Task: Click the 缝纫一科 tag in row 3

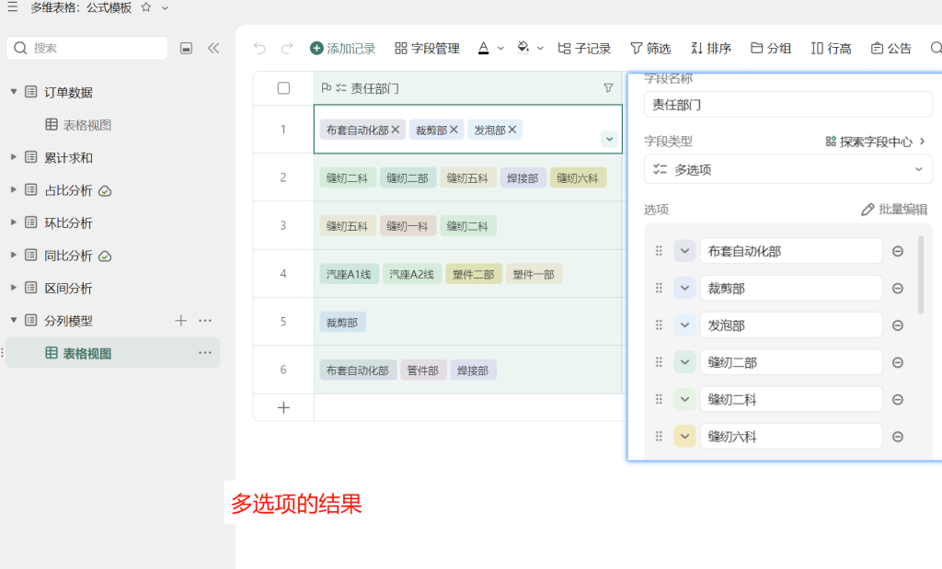Action: point(408,226)
